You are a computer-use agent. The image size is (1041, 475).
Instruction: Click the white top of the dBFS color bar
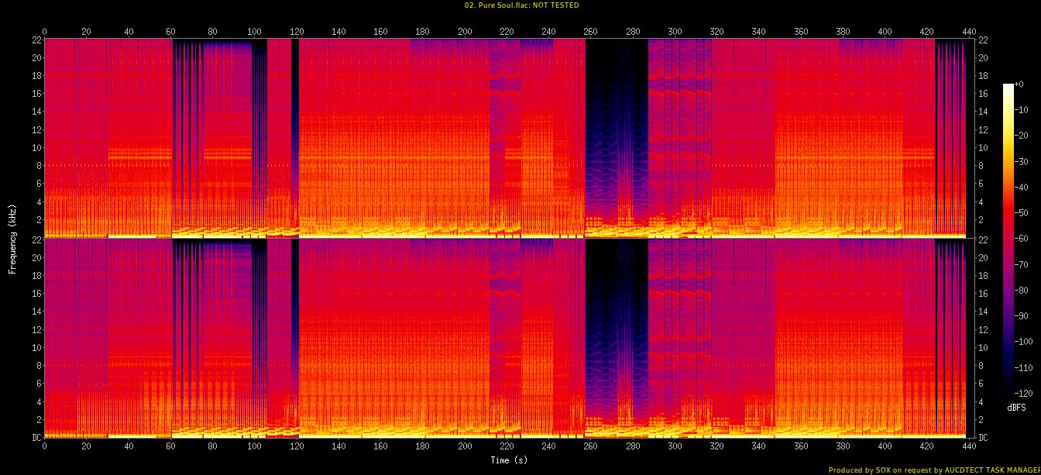[1008, 87]
